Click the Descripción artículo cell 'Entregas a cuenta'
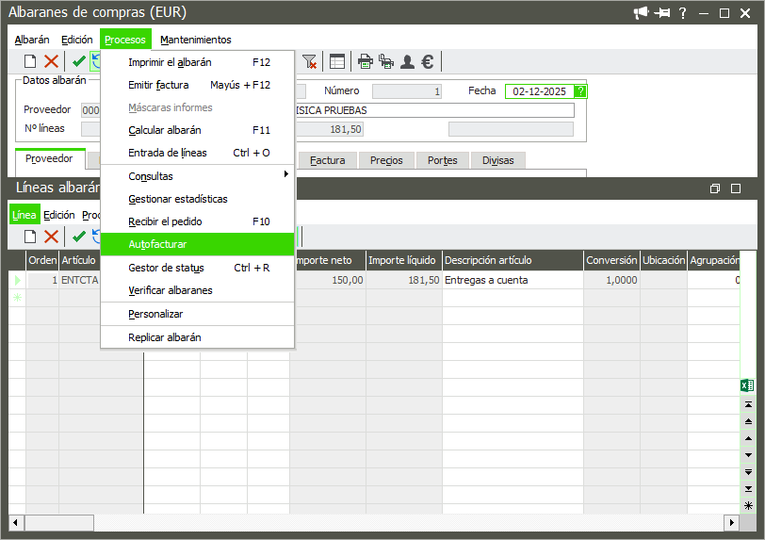Viewport: 765px width, 540px height. (x=486, y=280)
